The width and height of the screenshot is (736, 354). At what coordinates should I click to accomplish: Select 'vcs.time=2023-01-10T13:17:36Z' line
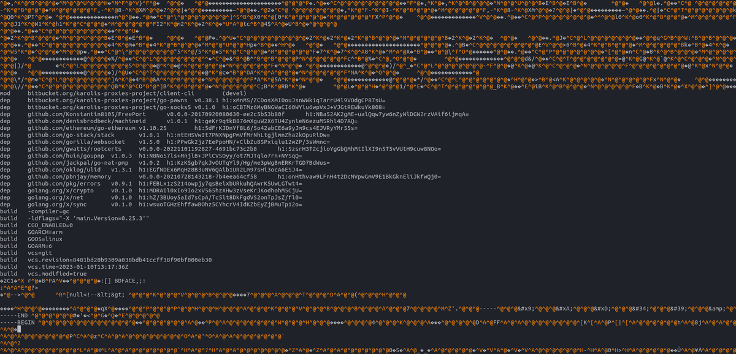click(78, 266)
